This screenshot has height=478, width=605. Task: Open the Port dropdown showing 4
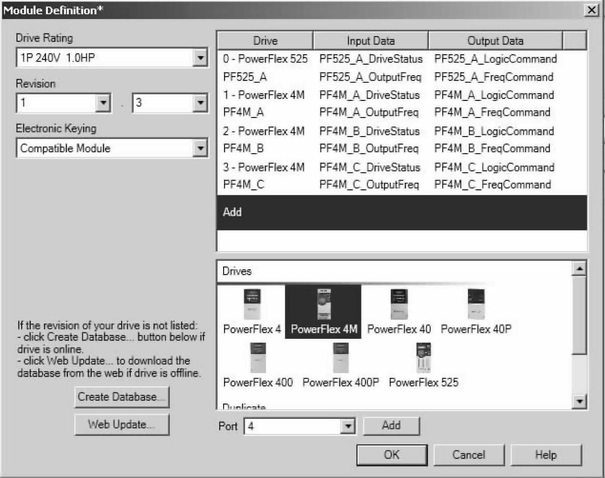(x=348, y=426)
